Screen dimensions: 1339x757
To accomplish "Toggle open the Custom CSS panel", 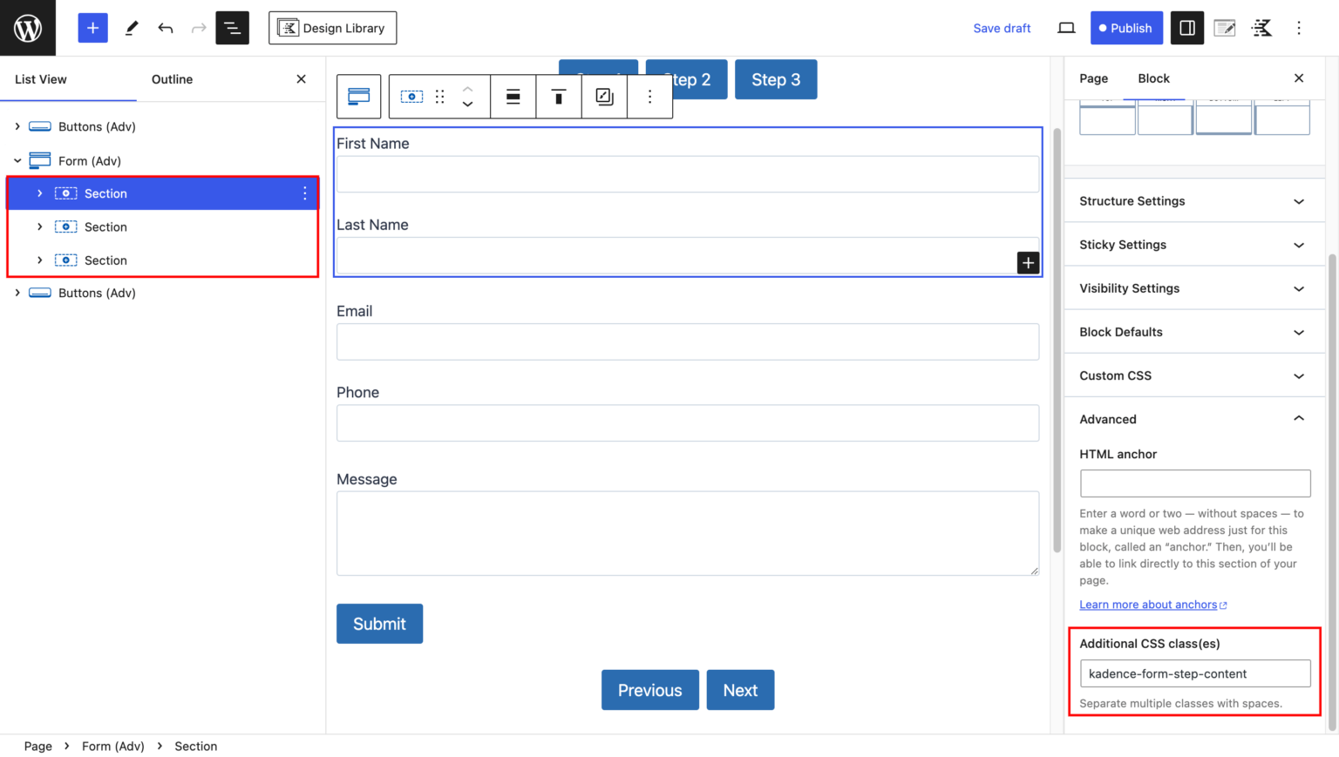I will [1193, 375].
